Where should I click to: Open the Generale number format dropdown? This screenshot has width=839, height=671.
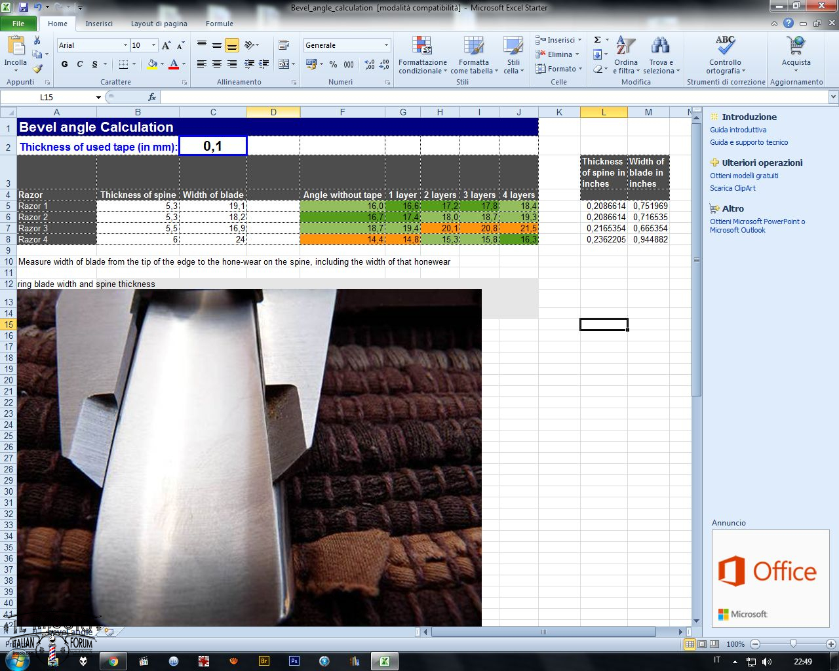click(x=386, y=45)
